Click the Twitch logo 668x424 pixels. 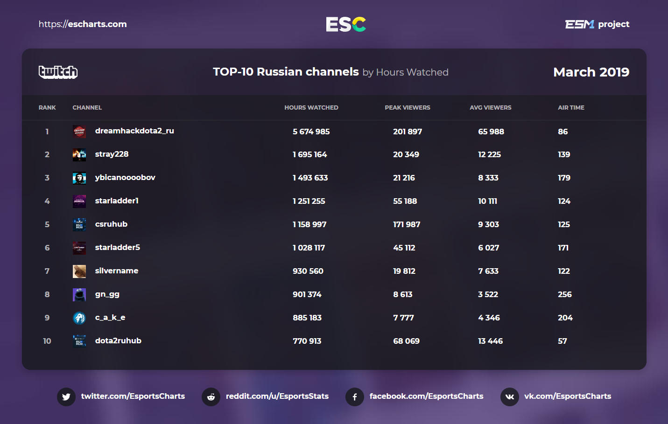58,72
